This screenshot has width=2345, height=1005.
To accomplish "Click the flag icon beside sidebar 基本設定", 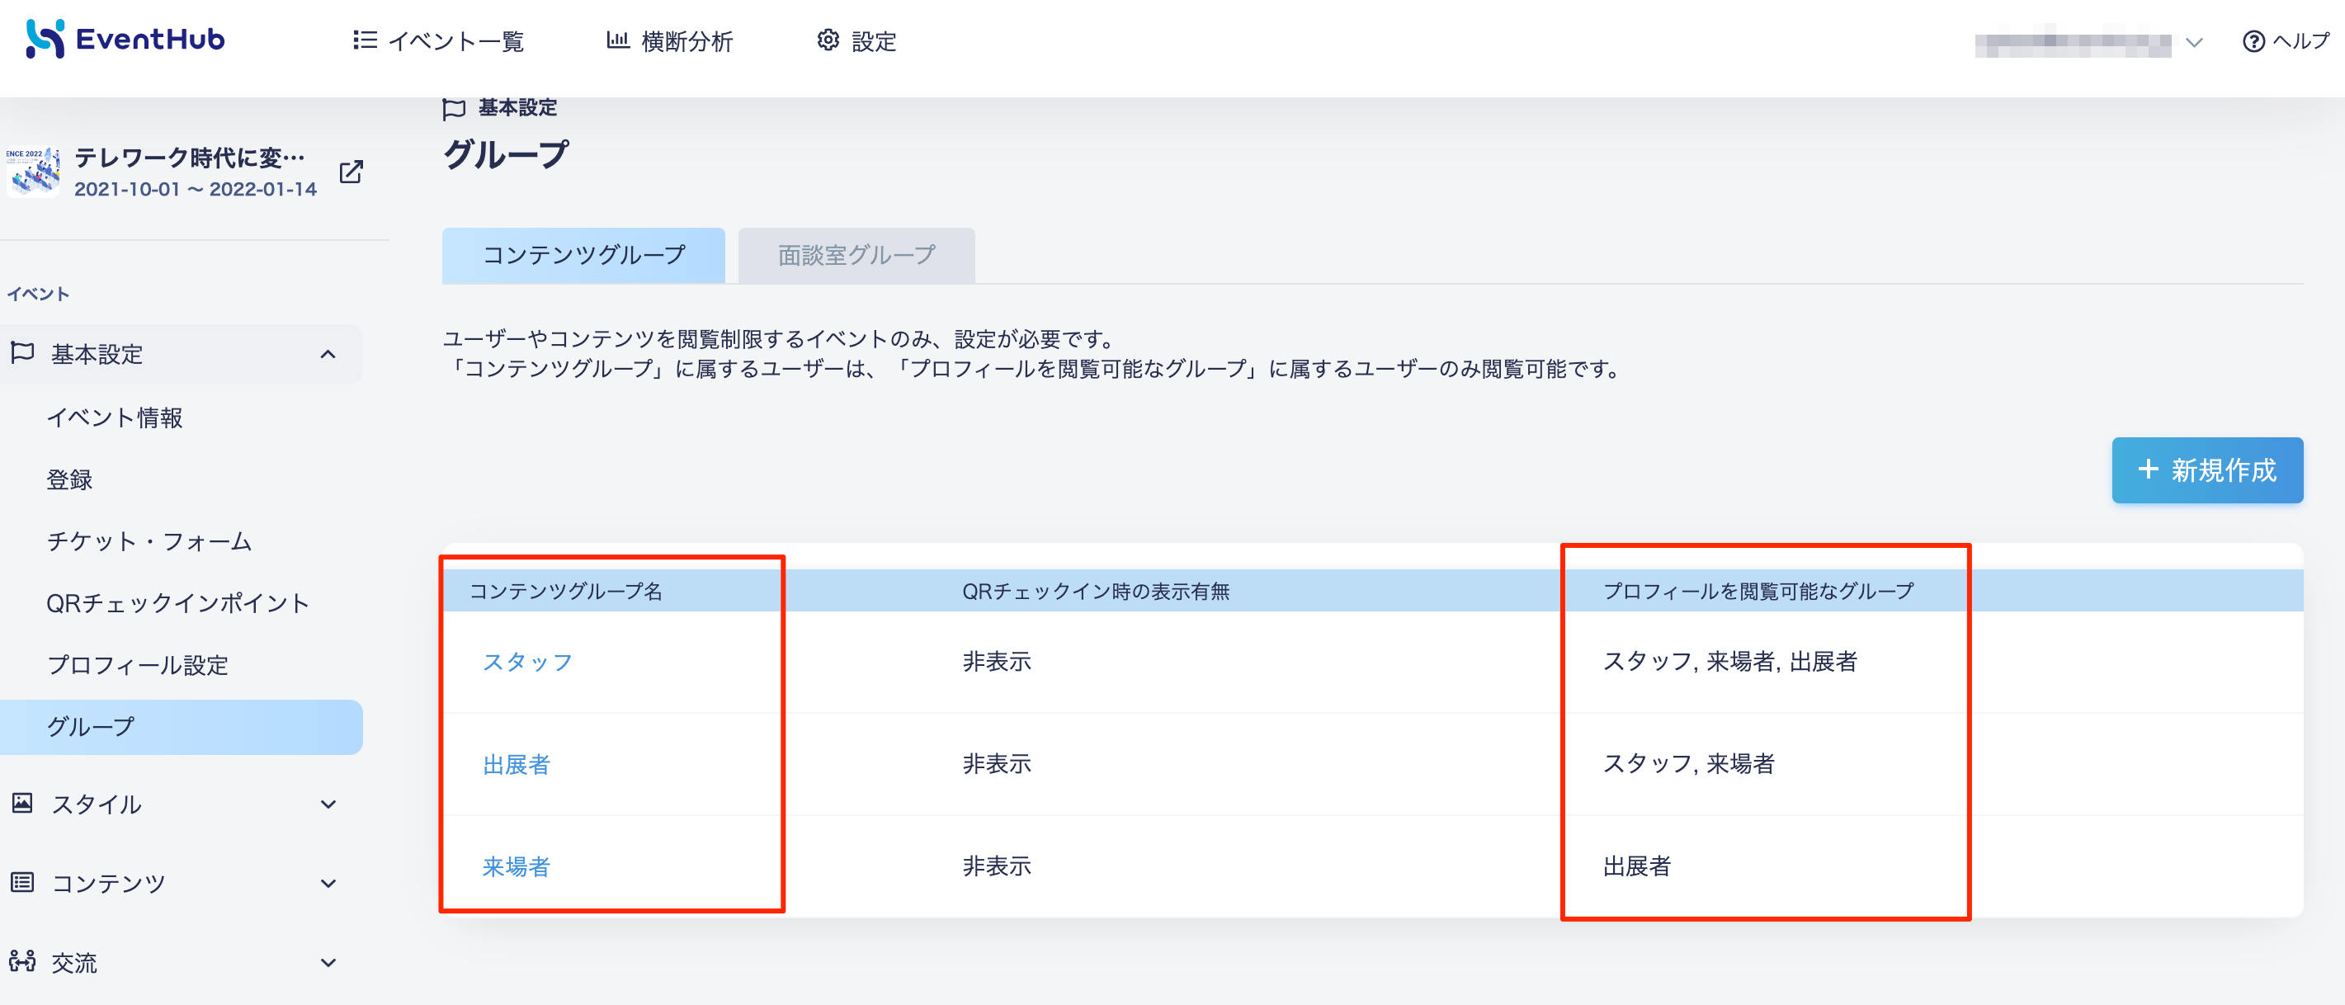I will tap(23, 352).
